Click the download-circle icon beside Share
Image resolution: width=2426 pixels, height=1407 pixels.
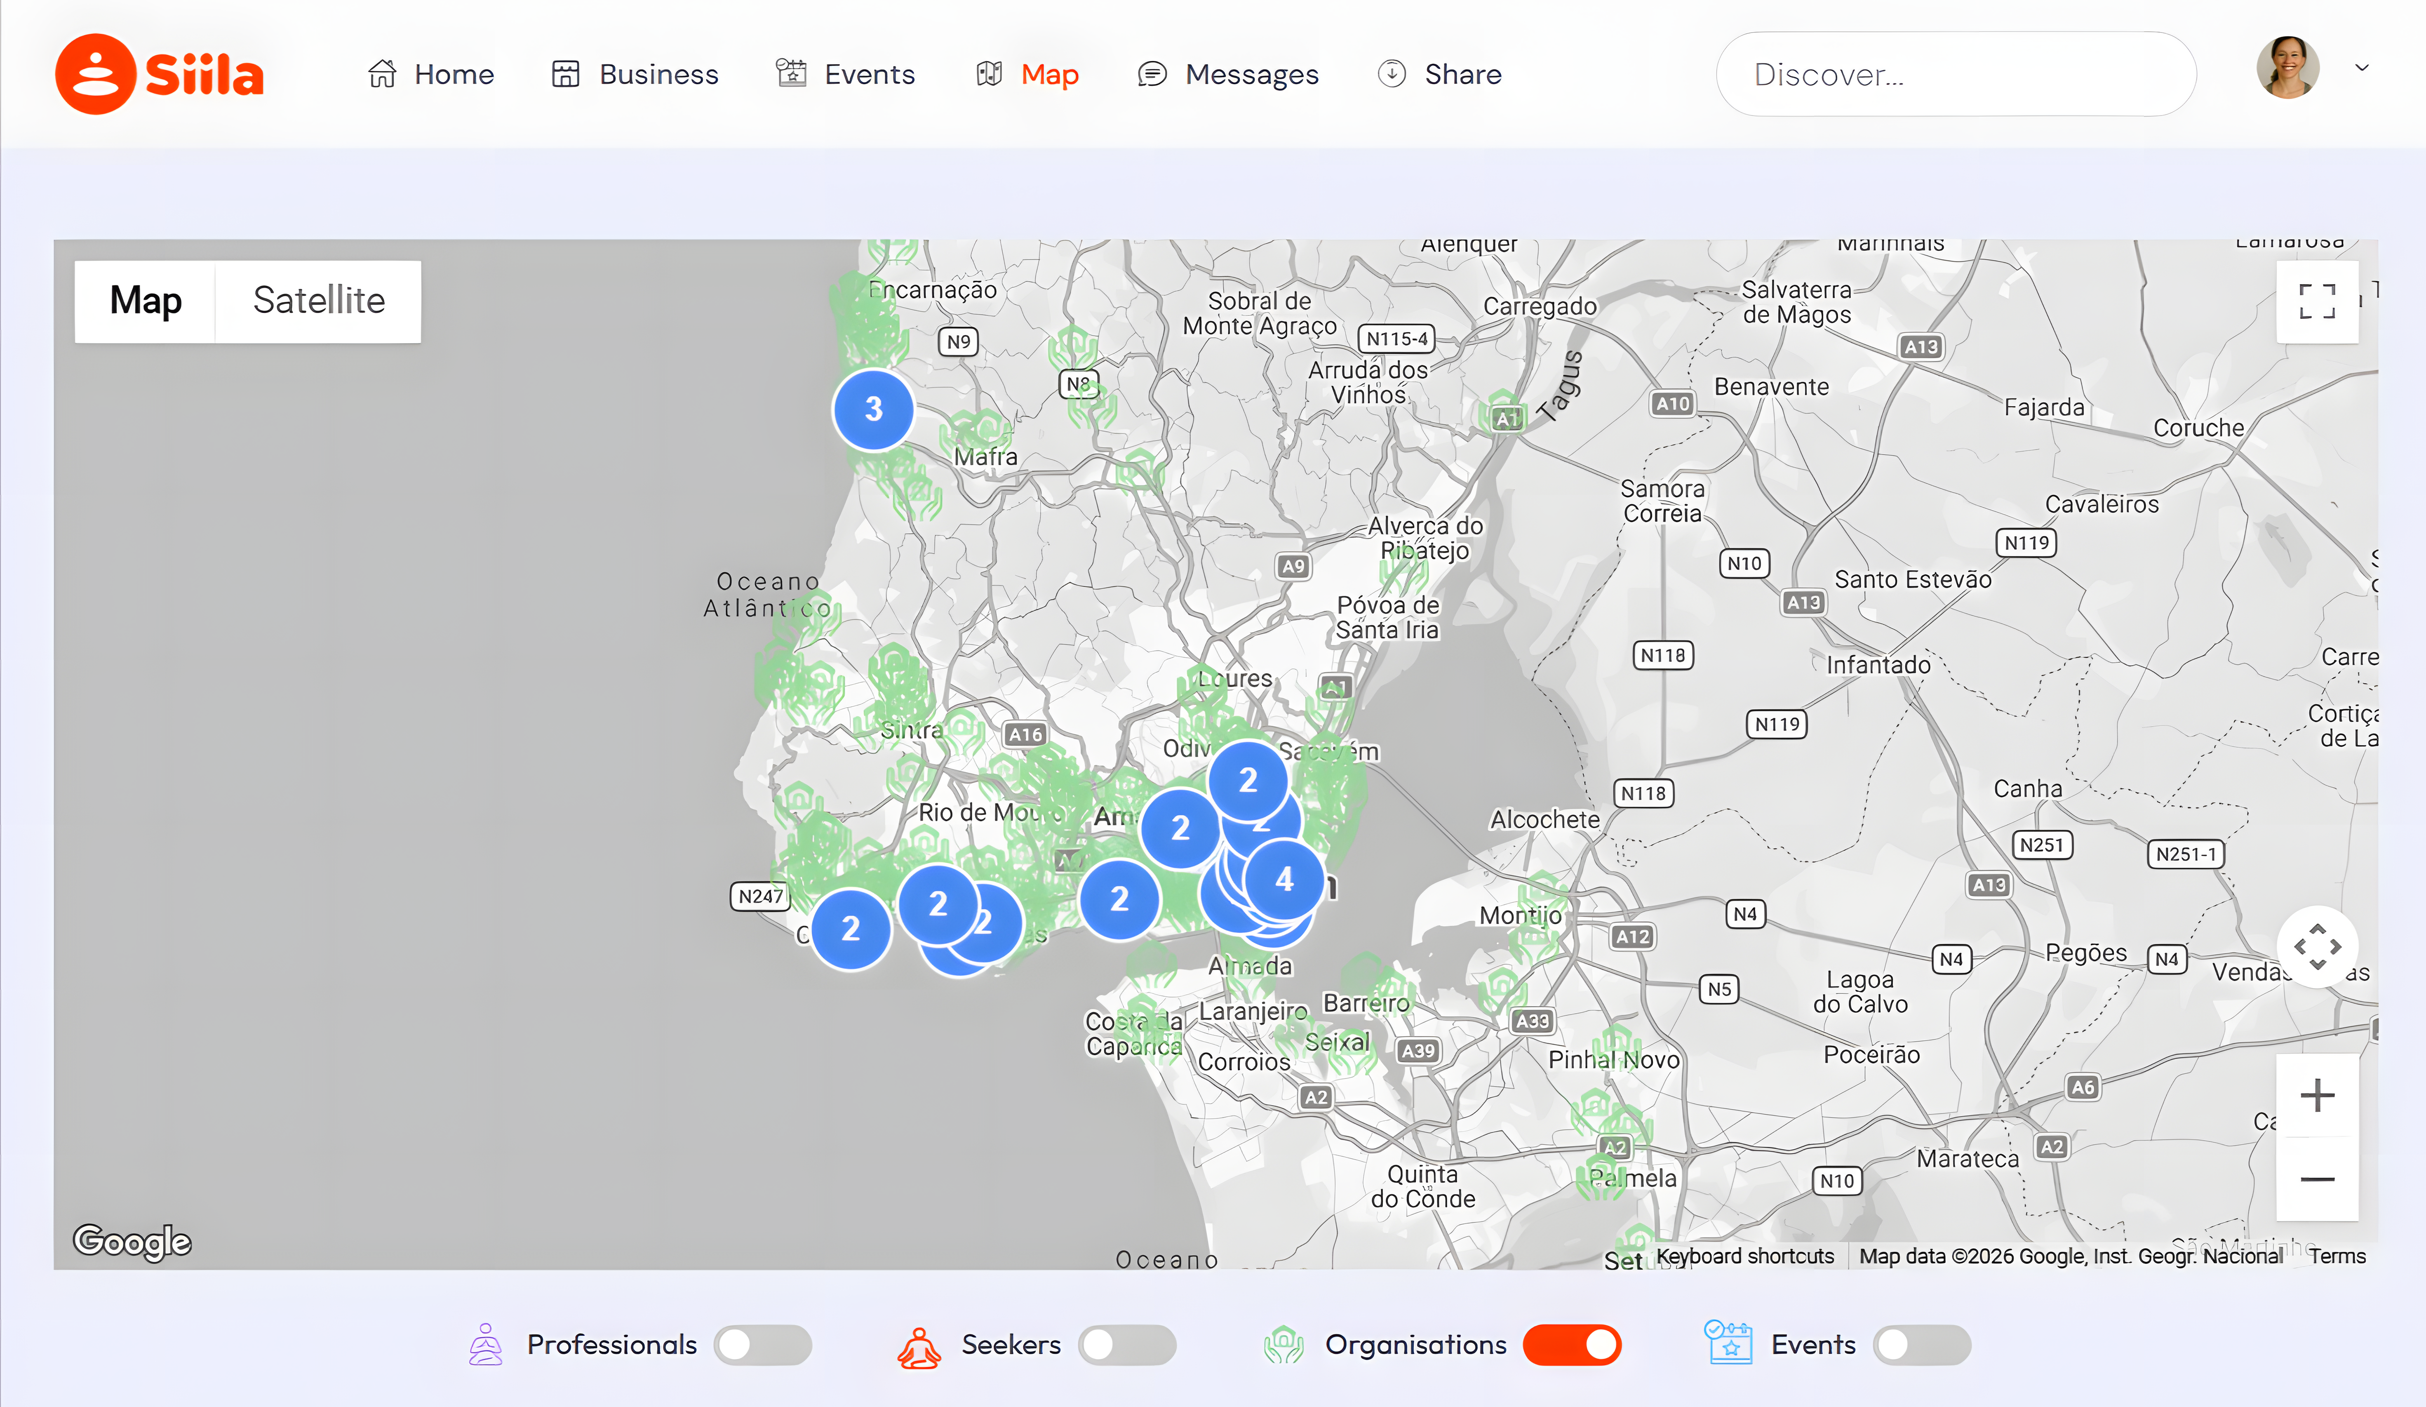1392,73
